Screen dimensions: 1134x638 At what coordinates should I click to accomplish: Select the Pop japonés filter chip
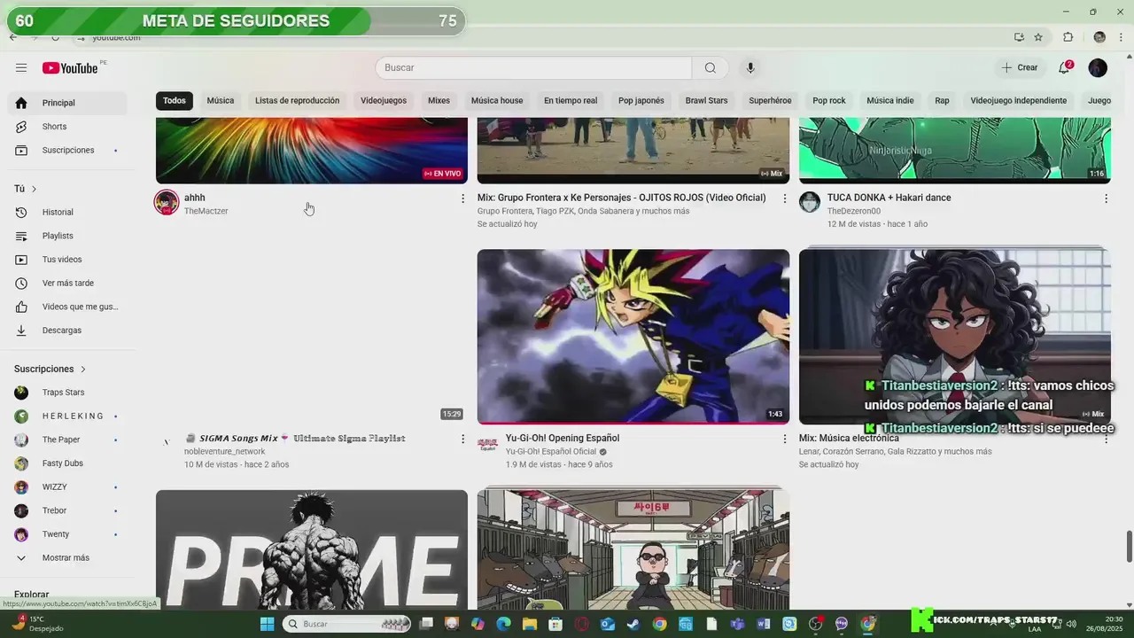[x=641, y=101]
